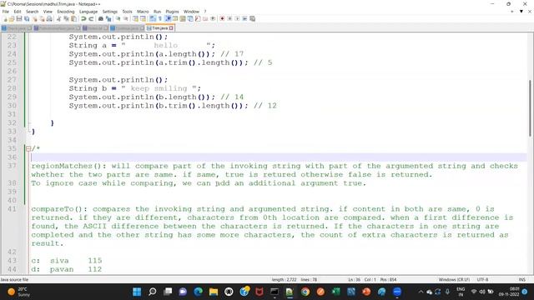Toggle synchronized horizontal scrolling
This screenshot has height=300, width=534.
click(x=143, y=18)
